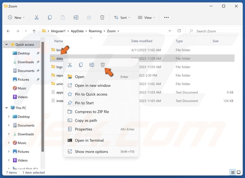Select the data folder row
This screenshot has height=178, width=245.
coord(142,58)
